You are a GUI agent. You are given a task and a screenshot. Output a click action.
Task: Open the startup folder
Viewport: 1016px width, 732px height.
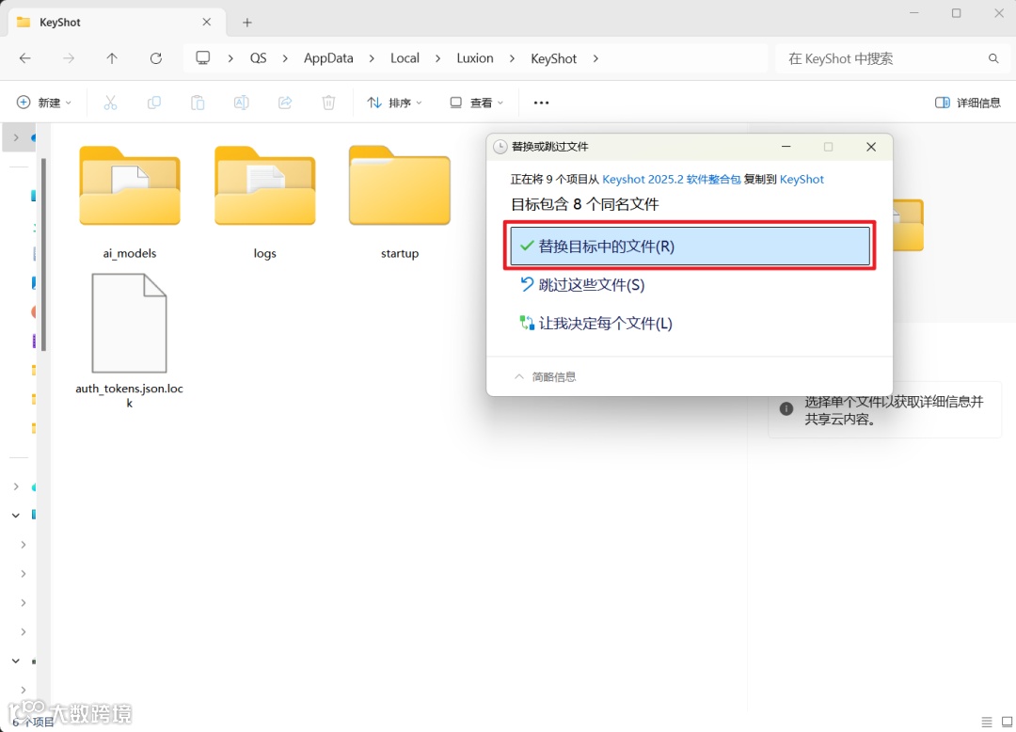coord(400,202)
